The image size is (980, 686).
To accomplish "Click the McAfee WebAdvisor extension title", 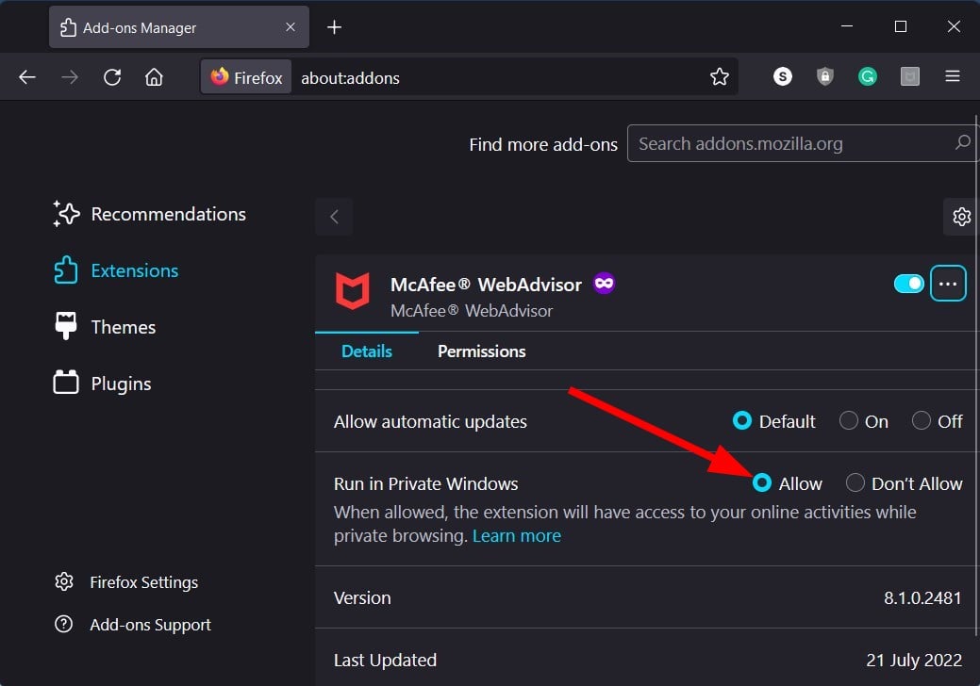I will [486, 285].
